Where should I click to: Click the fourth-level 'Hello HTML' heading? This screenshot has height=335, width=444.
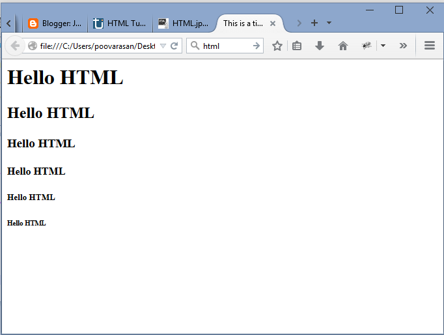(x=36, y=171)
